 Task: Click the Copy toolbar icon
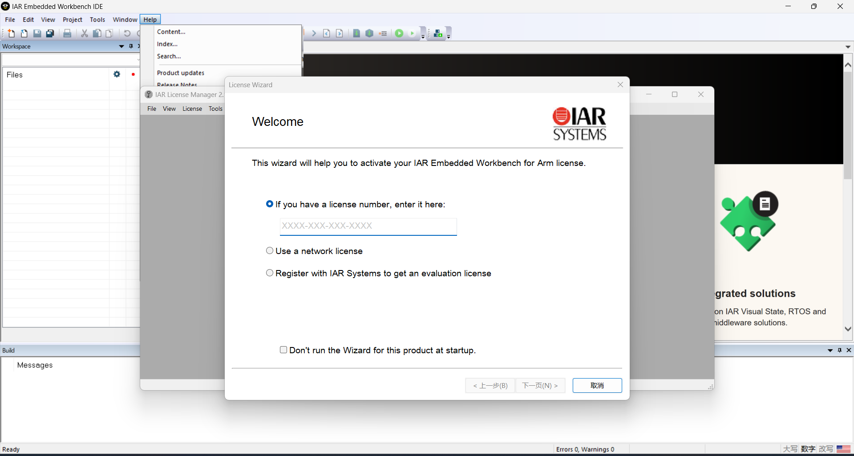(97, 33)
